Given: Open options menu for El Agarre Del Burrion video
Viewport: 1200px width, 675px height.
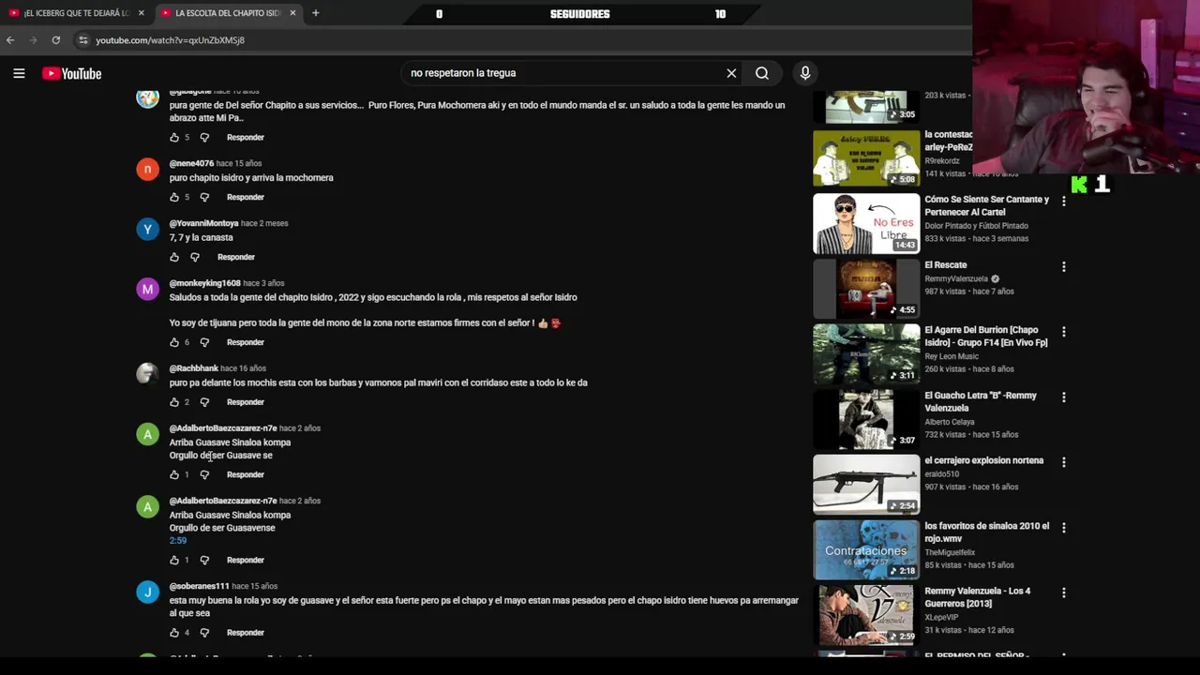Looking at the screenshot, I should pyautogui.click(x=1063, y=332).
